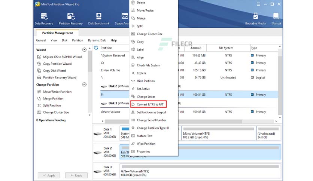Click the Disk 2 drive icon in disk map
Image resolution: width=313 pixels, height=181 pixels.
[97, 153]
